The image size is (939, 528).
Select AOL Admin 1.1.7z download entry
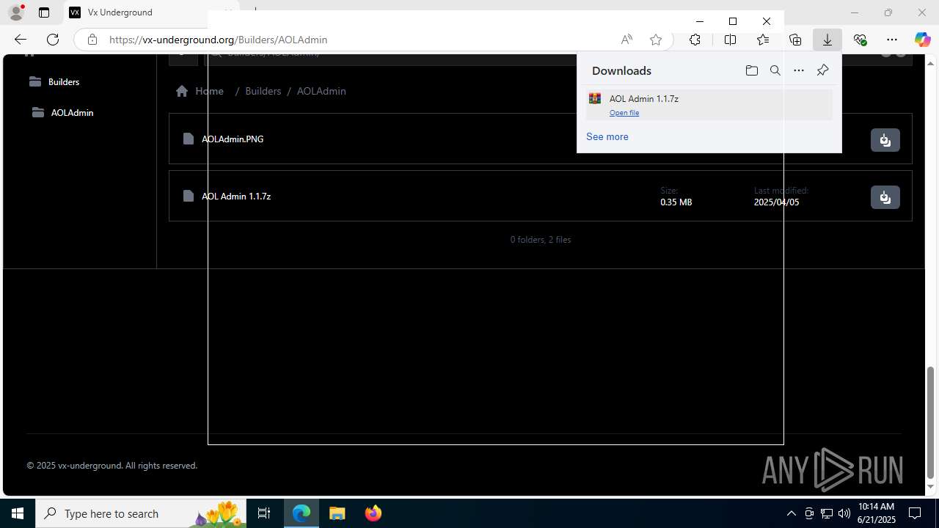coord(709,104)
